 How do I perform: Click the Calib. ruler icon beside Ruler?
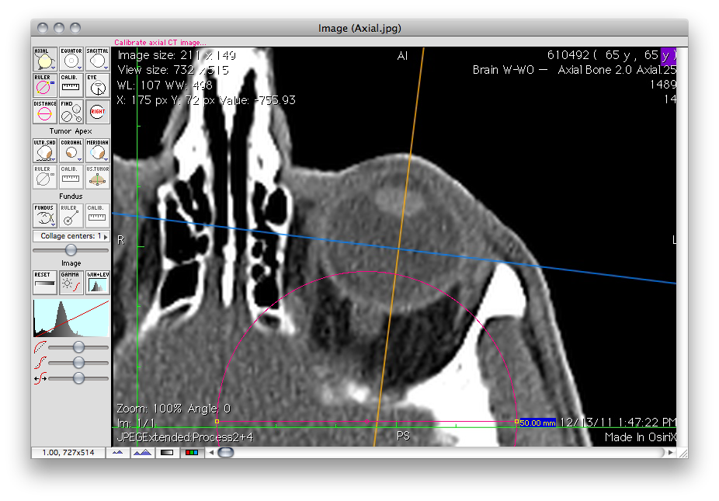click(x=71, y=85)
